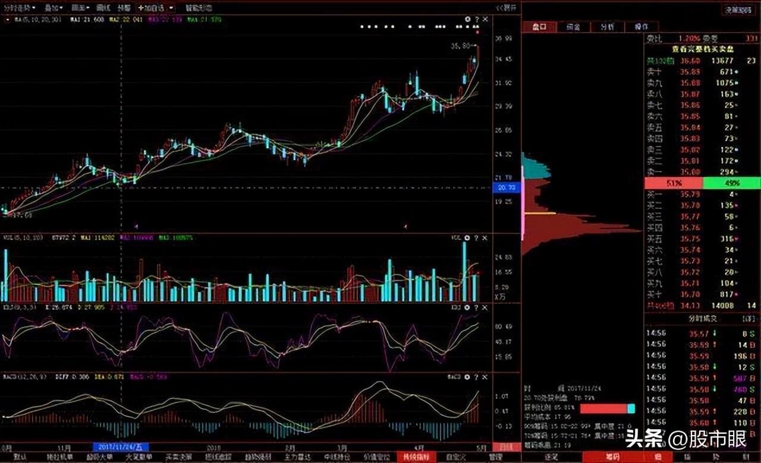Expand the arrow before MA(5,10,20,30)
The image size is (761, 463).
pos(7,20)
